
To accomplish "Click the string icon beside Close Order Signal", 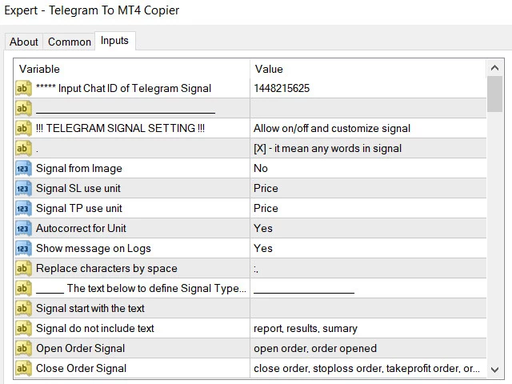I will coord(23,368).
